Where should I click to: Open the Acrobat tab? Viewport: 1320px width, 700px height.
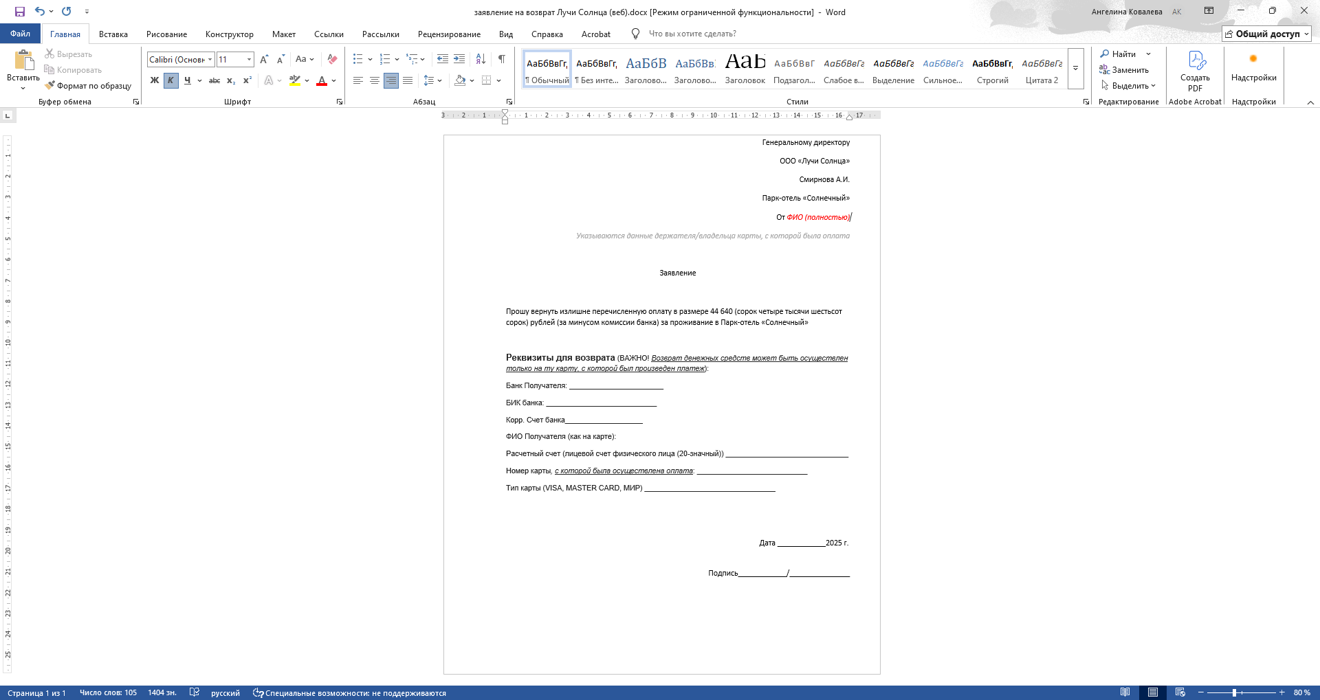tap(596, 34)
